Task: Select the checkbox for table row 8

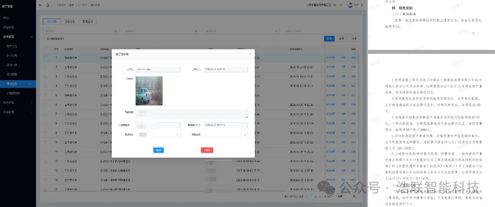Action: click(x=46, y=123)
